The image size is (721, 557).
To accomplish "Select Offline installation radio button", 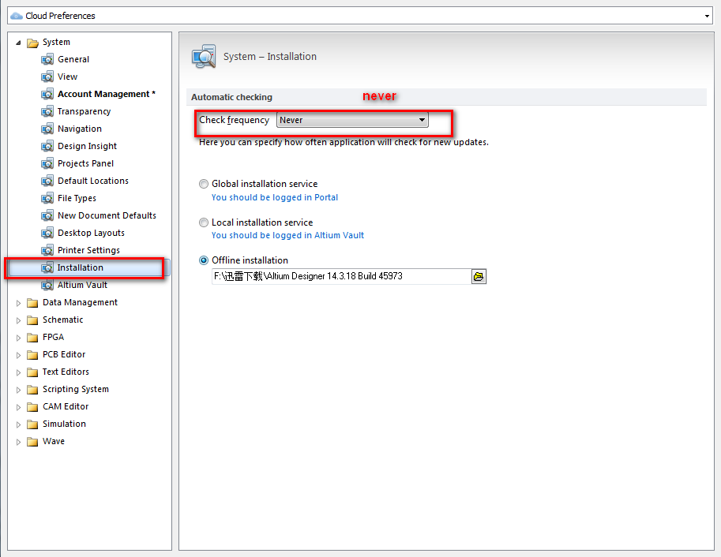I will click(x=205, y=260).
